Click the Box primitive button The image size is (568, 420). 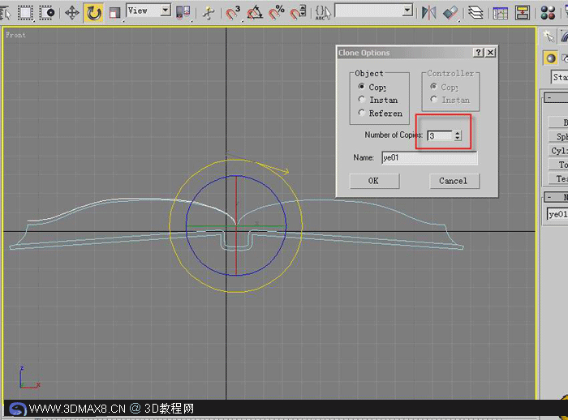click(558, 122)
